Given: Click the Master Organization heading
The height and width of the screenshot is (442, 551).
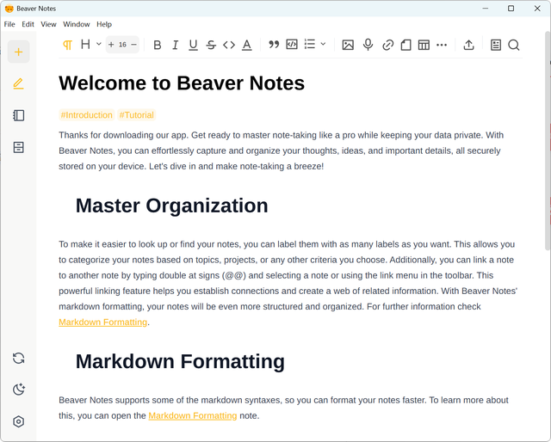Looking at the screenshot, I should 172,206.
